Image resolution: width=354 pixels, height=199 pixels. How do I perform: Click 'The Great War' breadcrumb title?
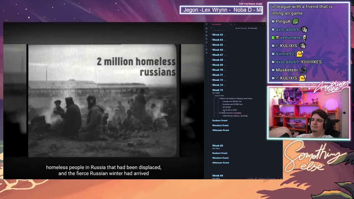point(253,28)
